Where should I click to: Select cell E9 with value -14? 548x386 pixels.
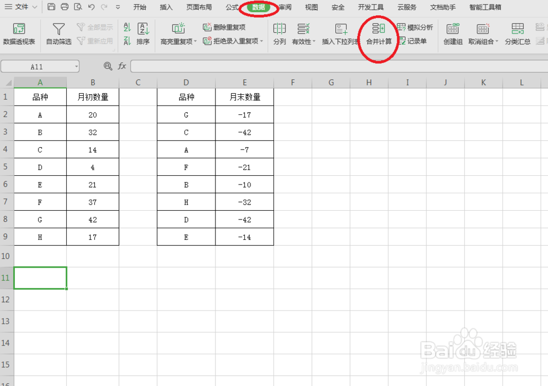click(x=244, y=237)
